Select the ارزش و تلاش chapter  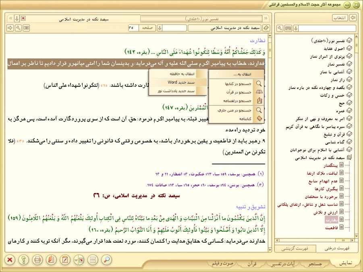pyautogui.click(x=326, y=212)
